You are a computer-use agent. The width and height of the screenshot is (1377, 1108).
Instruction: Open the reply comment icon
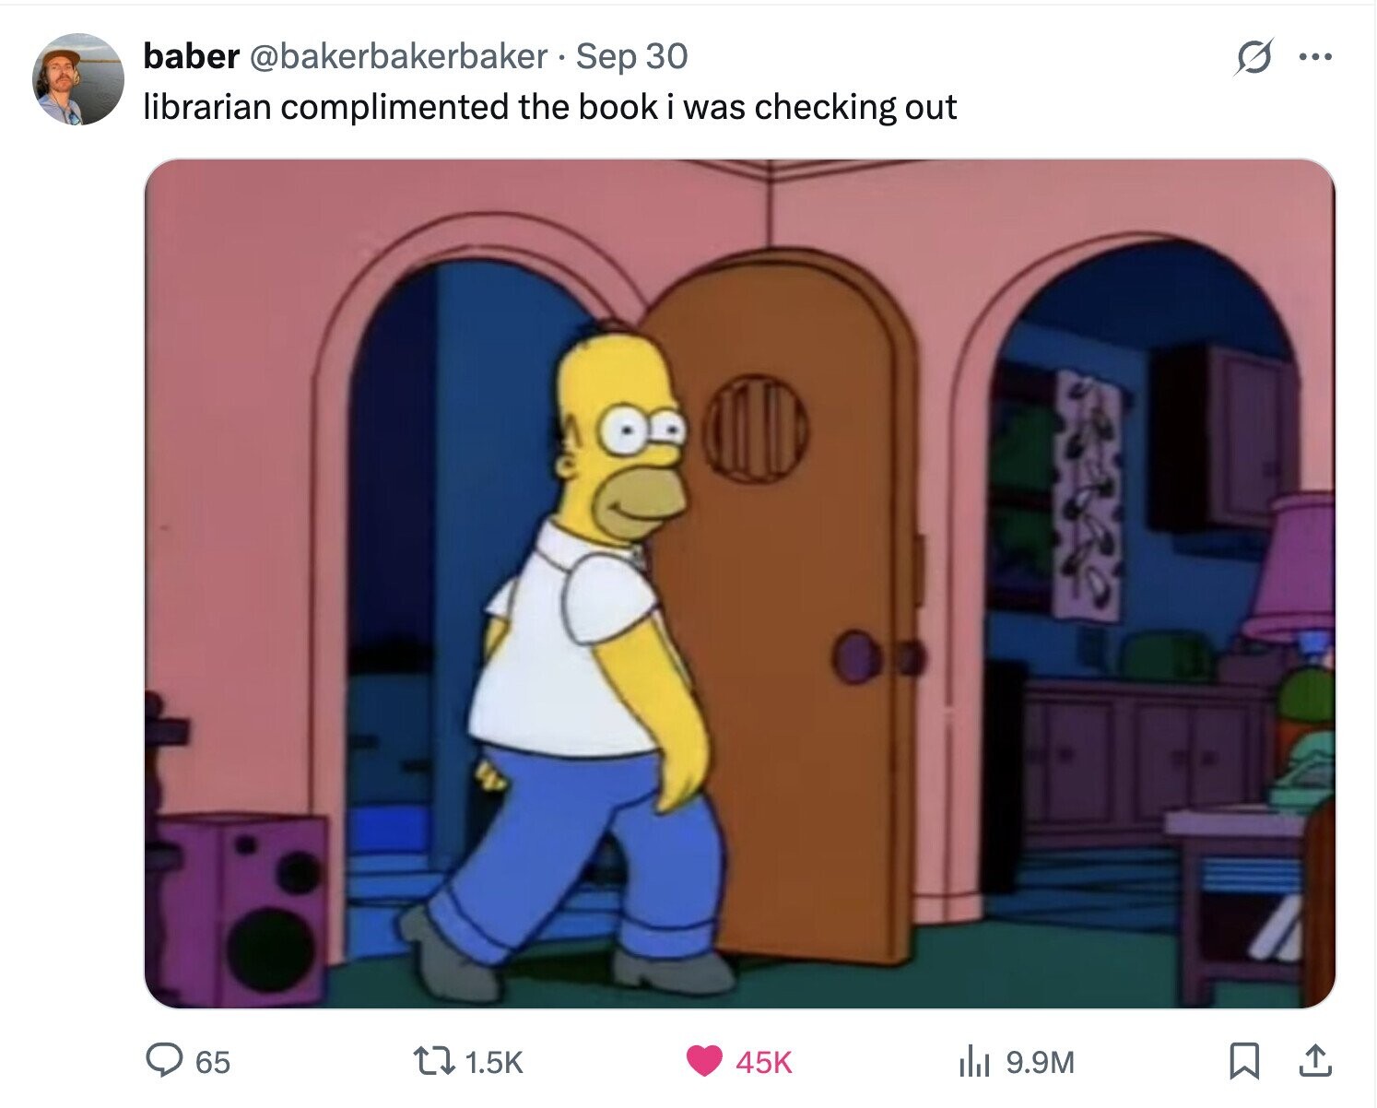165,1061
